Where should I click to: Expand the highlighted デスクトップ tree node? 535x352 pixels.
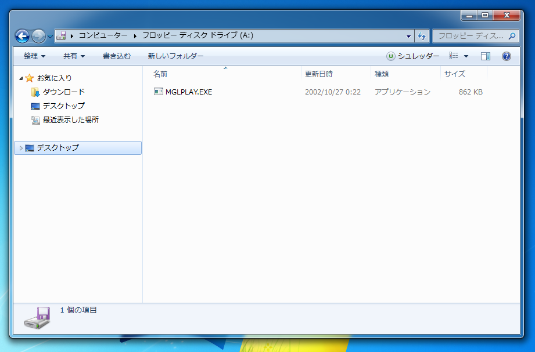21,148
